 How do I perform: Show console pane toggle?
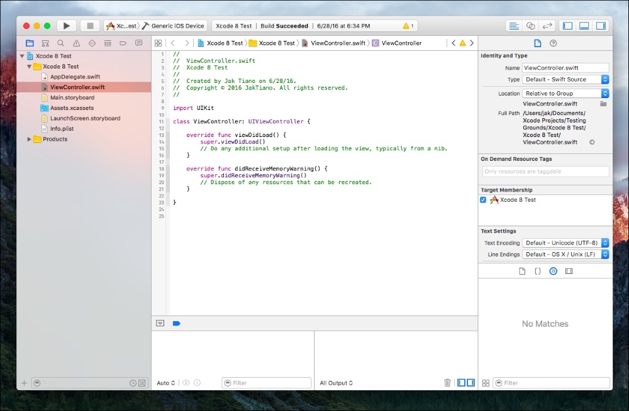[470, 383]
